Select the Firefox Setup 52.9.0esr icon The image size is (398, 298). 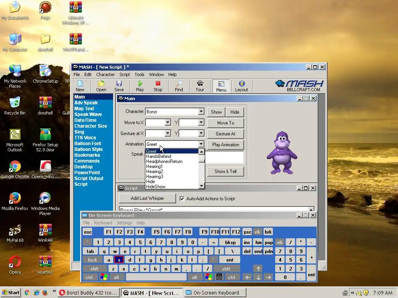pos(45,140)
